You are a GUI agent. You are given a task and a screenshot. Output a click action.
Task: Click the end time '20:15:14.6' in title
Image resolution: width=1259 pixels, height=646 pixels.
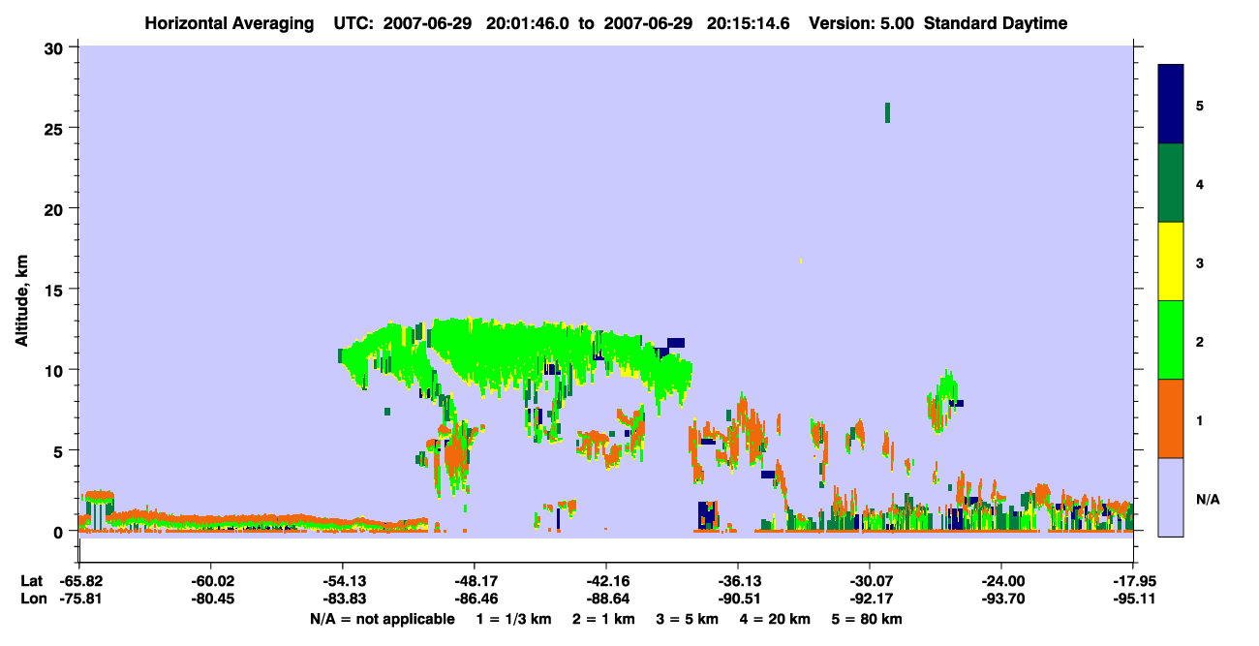(747, 23)
